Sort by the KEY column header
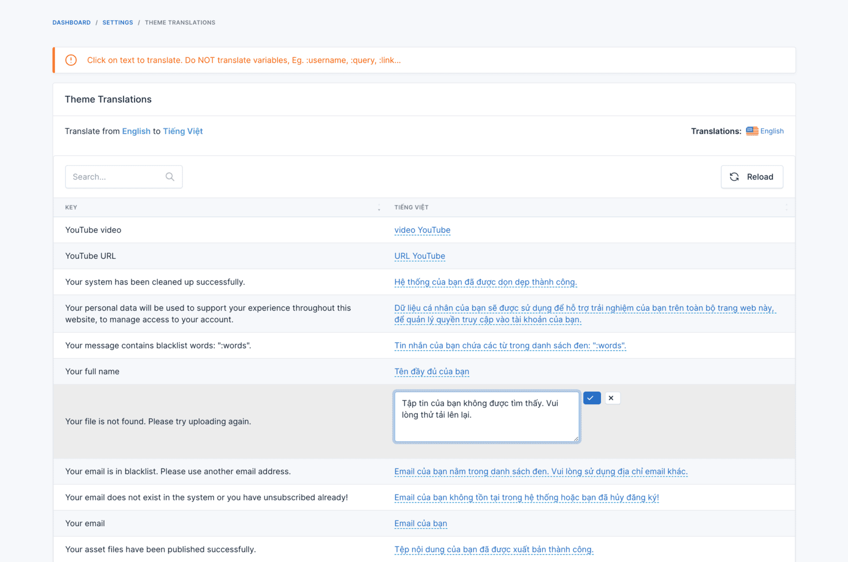 (71, 207)
